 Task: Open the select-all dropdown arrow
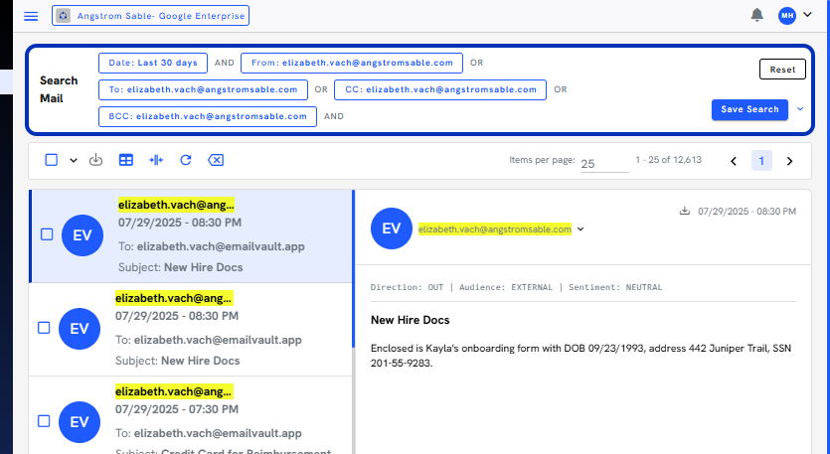click(x=74, y=160)
